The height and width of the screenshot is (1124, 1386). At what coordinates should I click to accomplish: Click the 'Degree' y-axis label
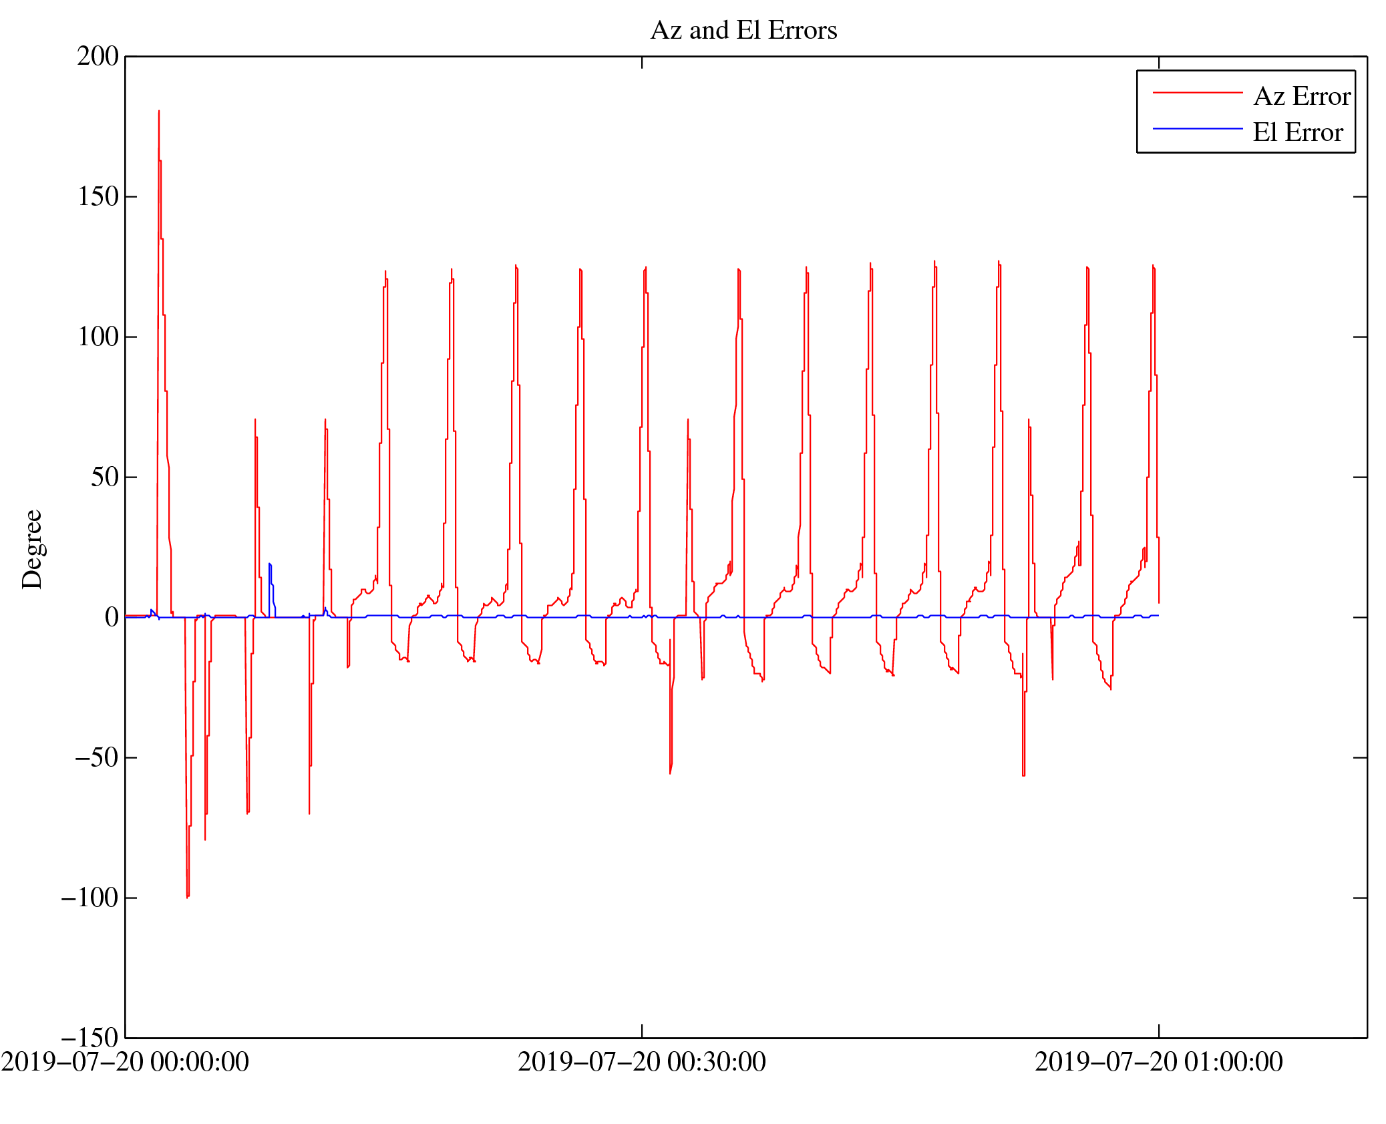[x=32, y=549]
